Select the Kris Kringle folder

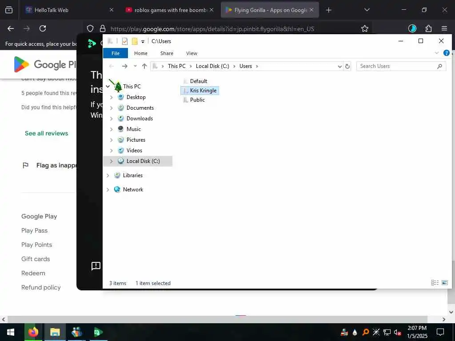200,91
